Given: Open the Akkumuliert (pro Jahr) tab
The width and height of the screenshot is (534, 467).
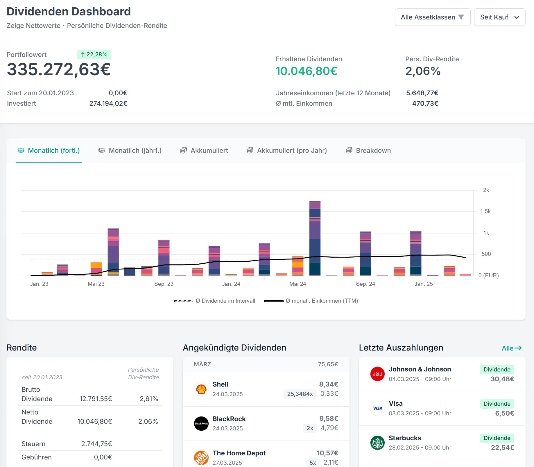Looking at the screenshot, I should pos(287,150).
